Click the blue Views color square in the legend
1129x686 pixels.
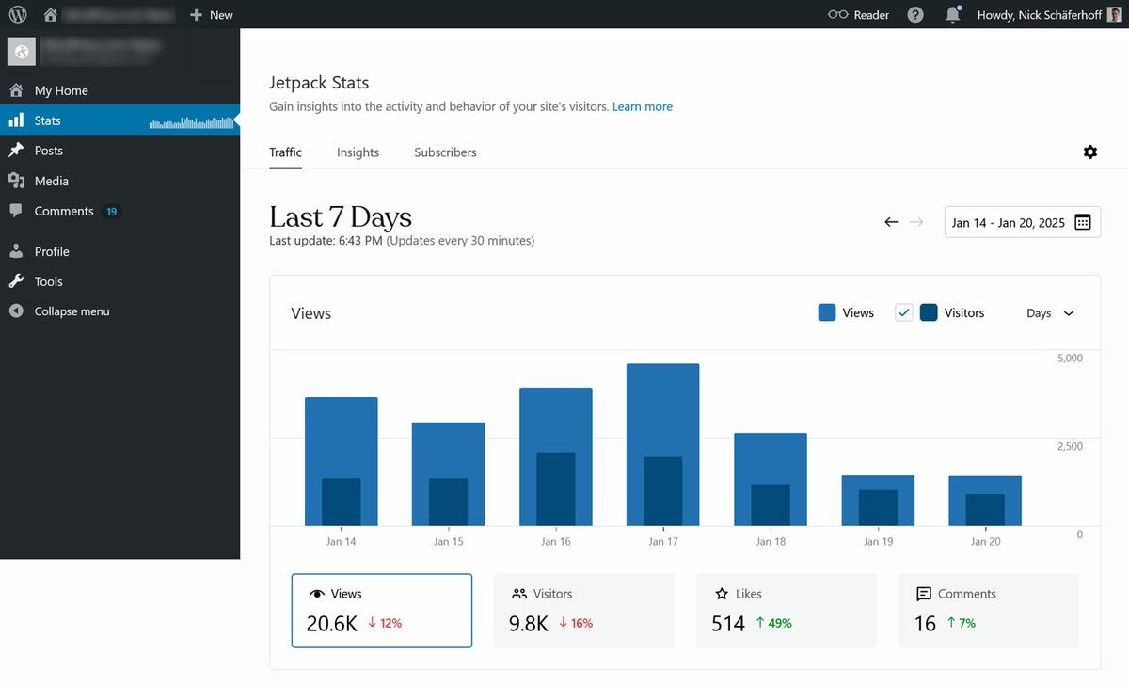coord(828,311)
